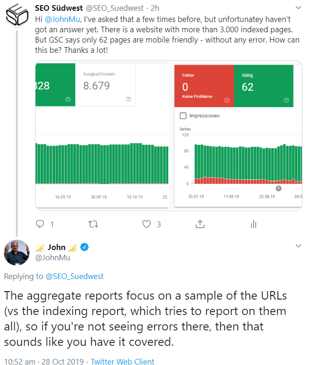Click the share icon under the tweet
The height and width of the screenshot is (365, 309).
click(x=200, y=224)
